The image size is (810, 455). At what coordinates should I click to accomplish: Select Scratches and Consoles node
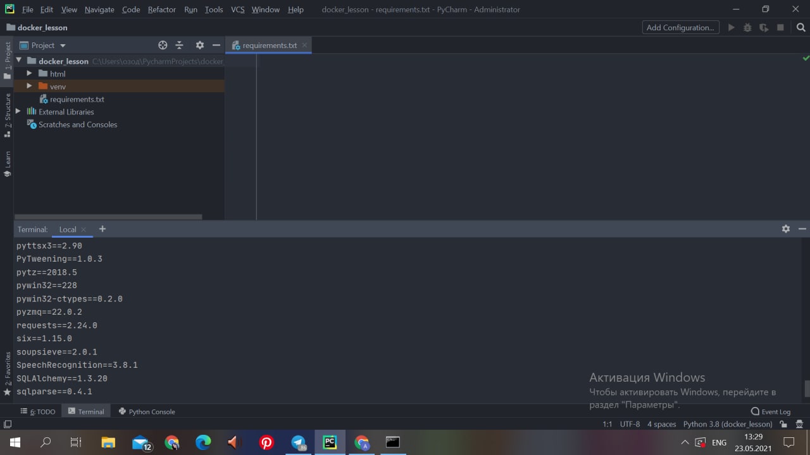[78, 124]
